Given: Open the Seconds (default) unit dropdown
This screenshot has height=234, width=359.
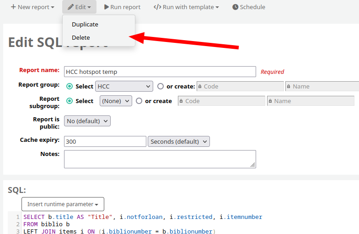Looking at the screenshot, I should (178, 141).
